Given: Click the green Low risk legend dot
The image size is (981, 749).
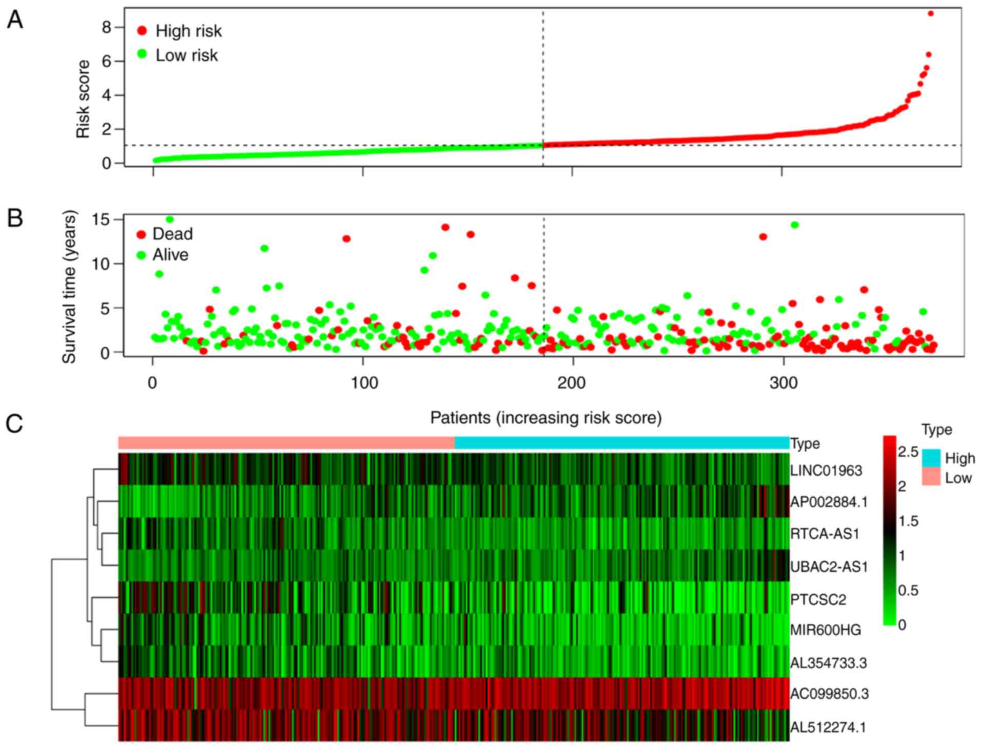Looking at the screenshot, I should 142,54.
